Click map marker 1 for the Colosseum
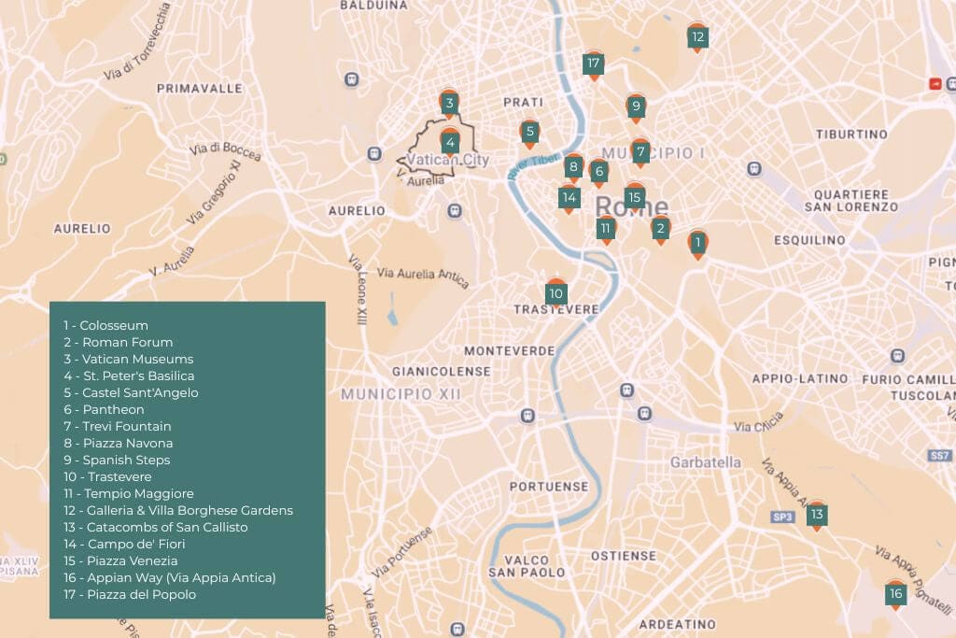Viewport: 956px width, 638px height. tap(698, 244)
